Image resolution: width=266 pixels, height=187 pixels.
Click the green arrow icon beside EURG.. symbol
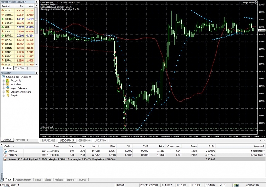3,36
